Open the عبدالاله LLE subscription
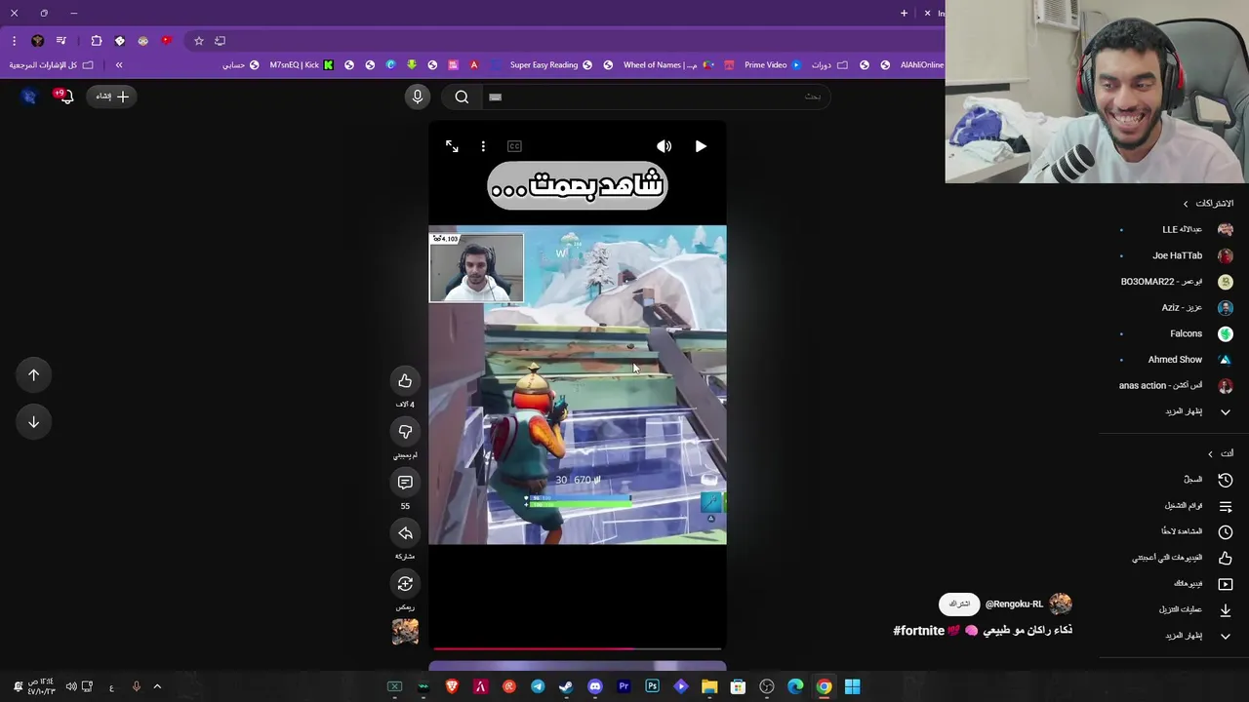 pos(1176,229)
